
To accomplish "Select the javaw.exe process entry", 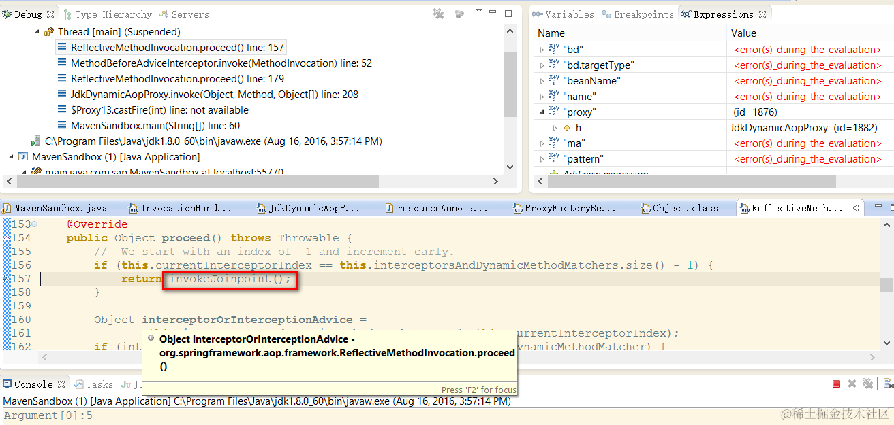I will click(x=206, y=141).
